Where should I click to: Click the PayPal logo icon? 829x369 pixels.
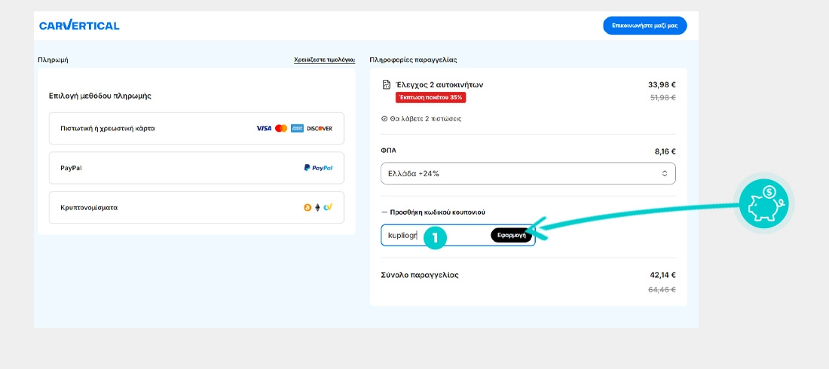point(318,168)
